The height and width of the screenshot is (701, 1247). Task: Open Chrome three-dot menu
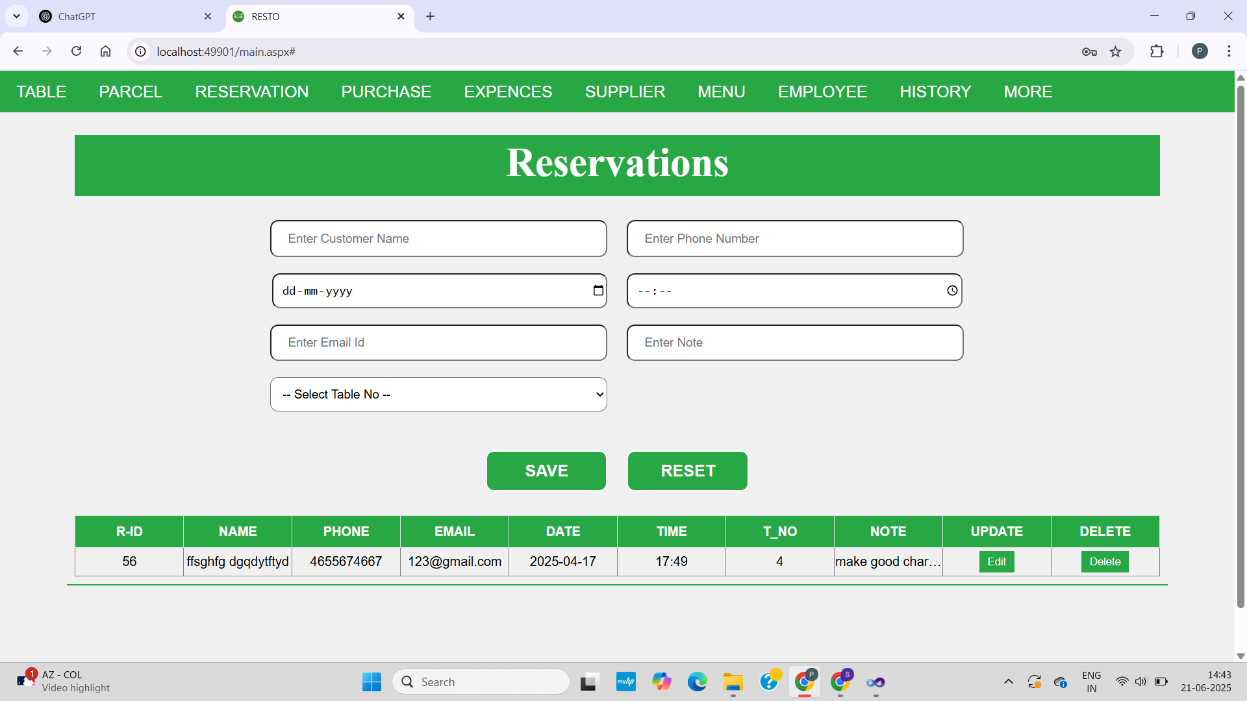tap(1229, 51)
